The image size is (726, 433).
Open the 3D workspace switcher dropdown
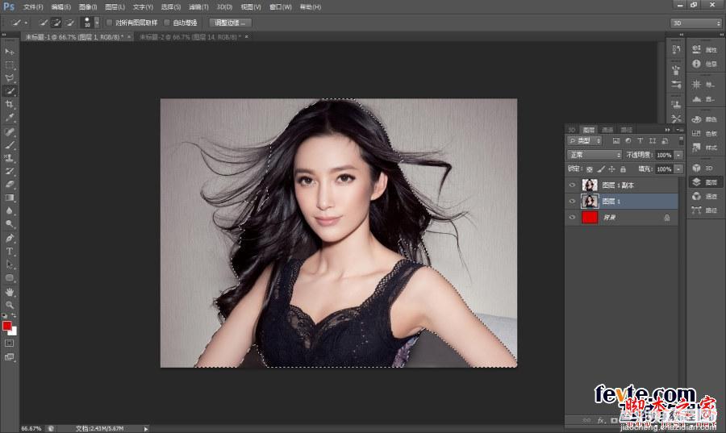pyautogui.click(x=696, y=23)
